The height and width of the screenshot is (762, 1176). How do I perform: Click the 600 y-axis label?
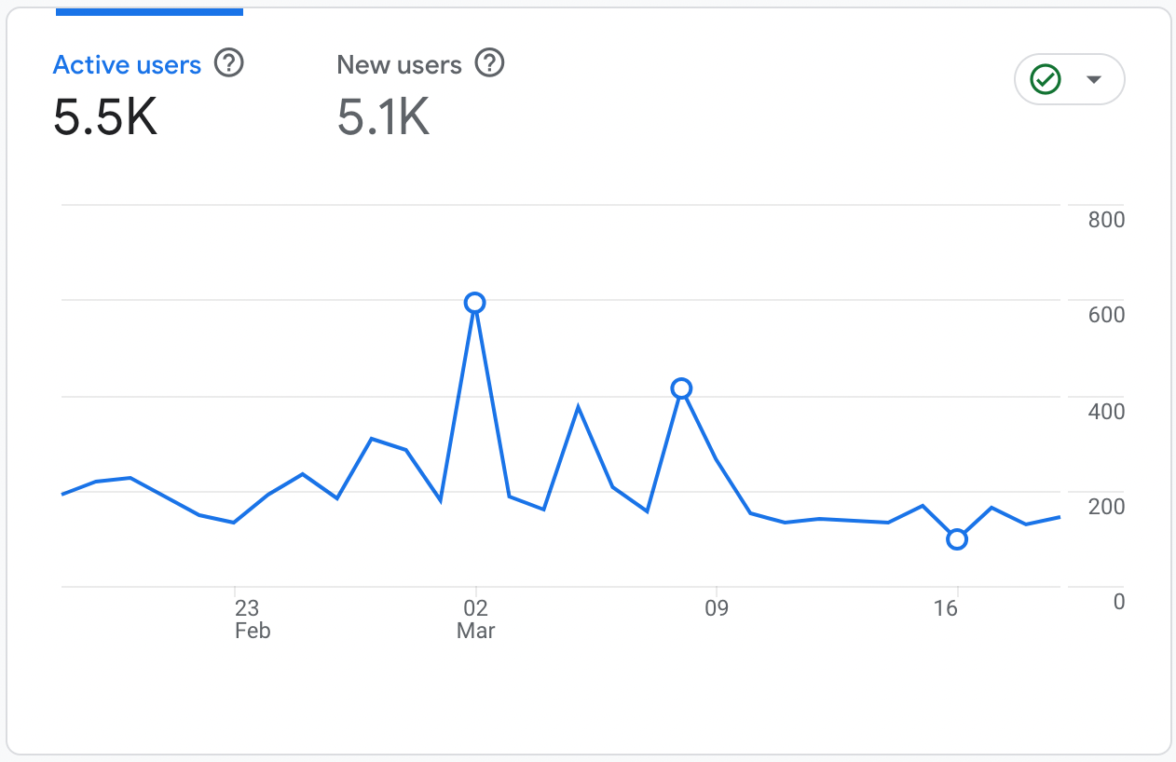pos(1106,316)
